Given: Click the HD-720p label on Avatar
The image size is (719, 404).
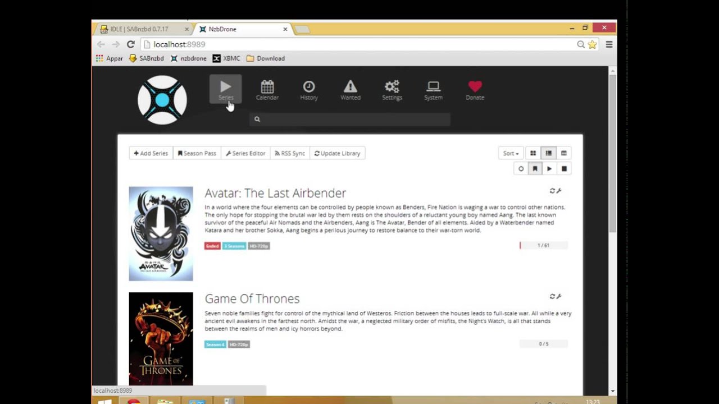Looking at the screenshot, I should tap(259, 246).
